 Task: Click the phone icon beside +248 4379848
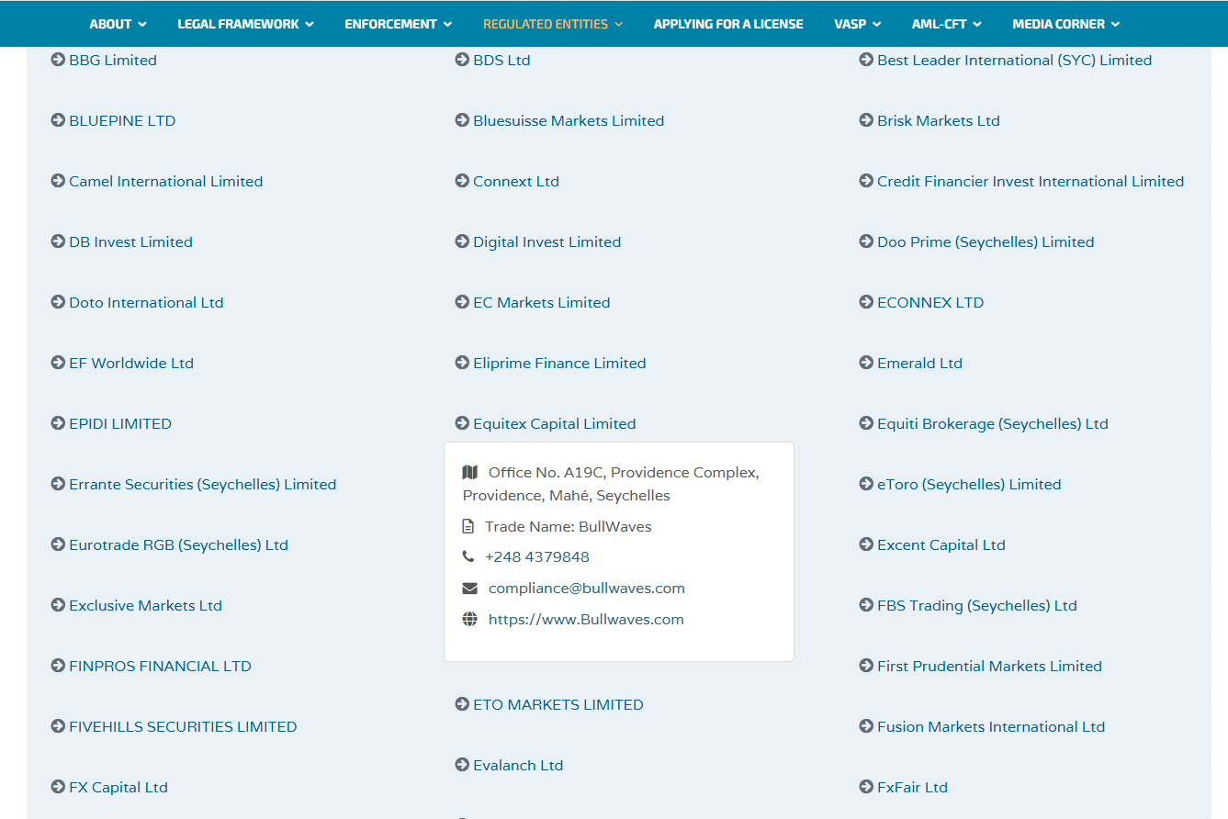pyautogui.click(x=468, y=557)
